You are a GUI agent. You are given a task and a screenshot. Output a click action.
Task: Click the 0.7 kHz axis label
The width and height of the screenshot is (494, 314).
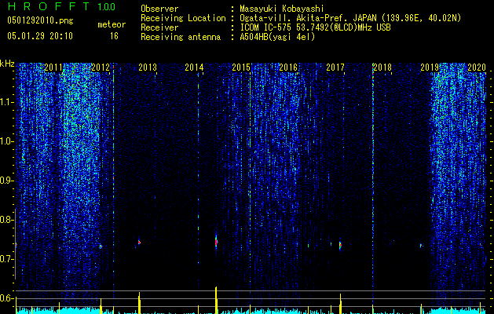click(x=7, y=259)
